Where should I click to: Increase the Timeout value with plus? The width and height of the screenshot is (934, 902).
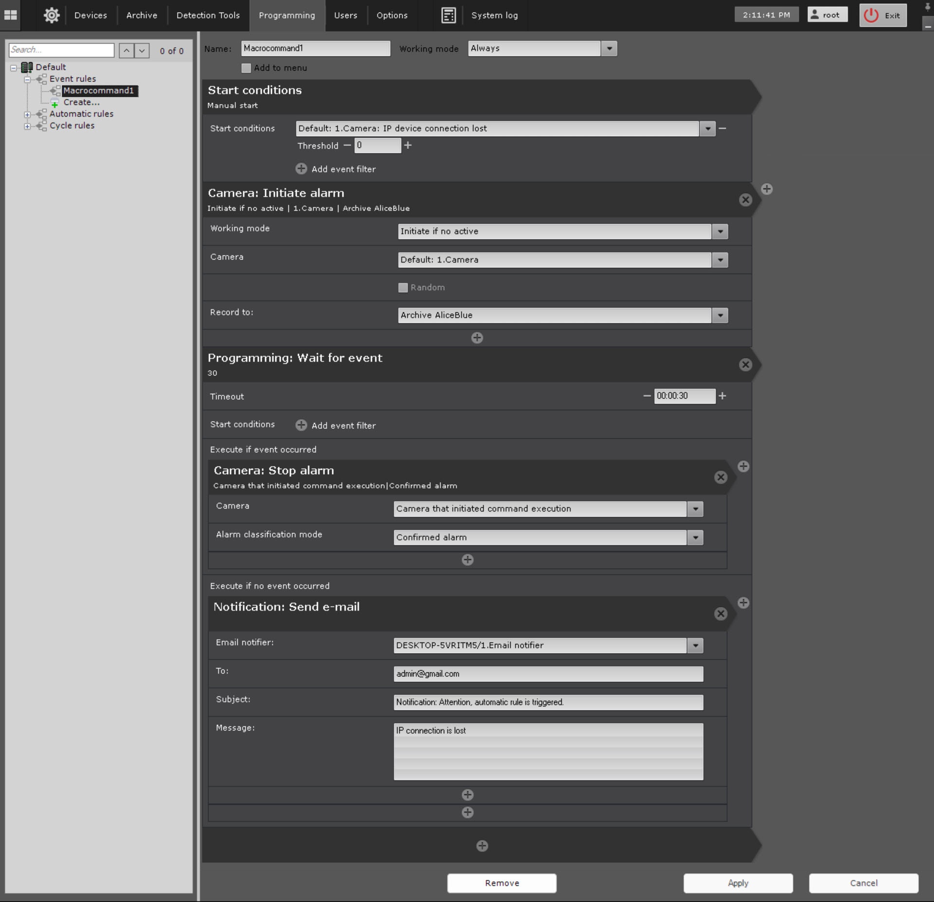[722, 396]
